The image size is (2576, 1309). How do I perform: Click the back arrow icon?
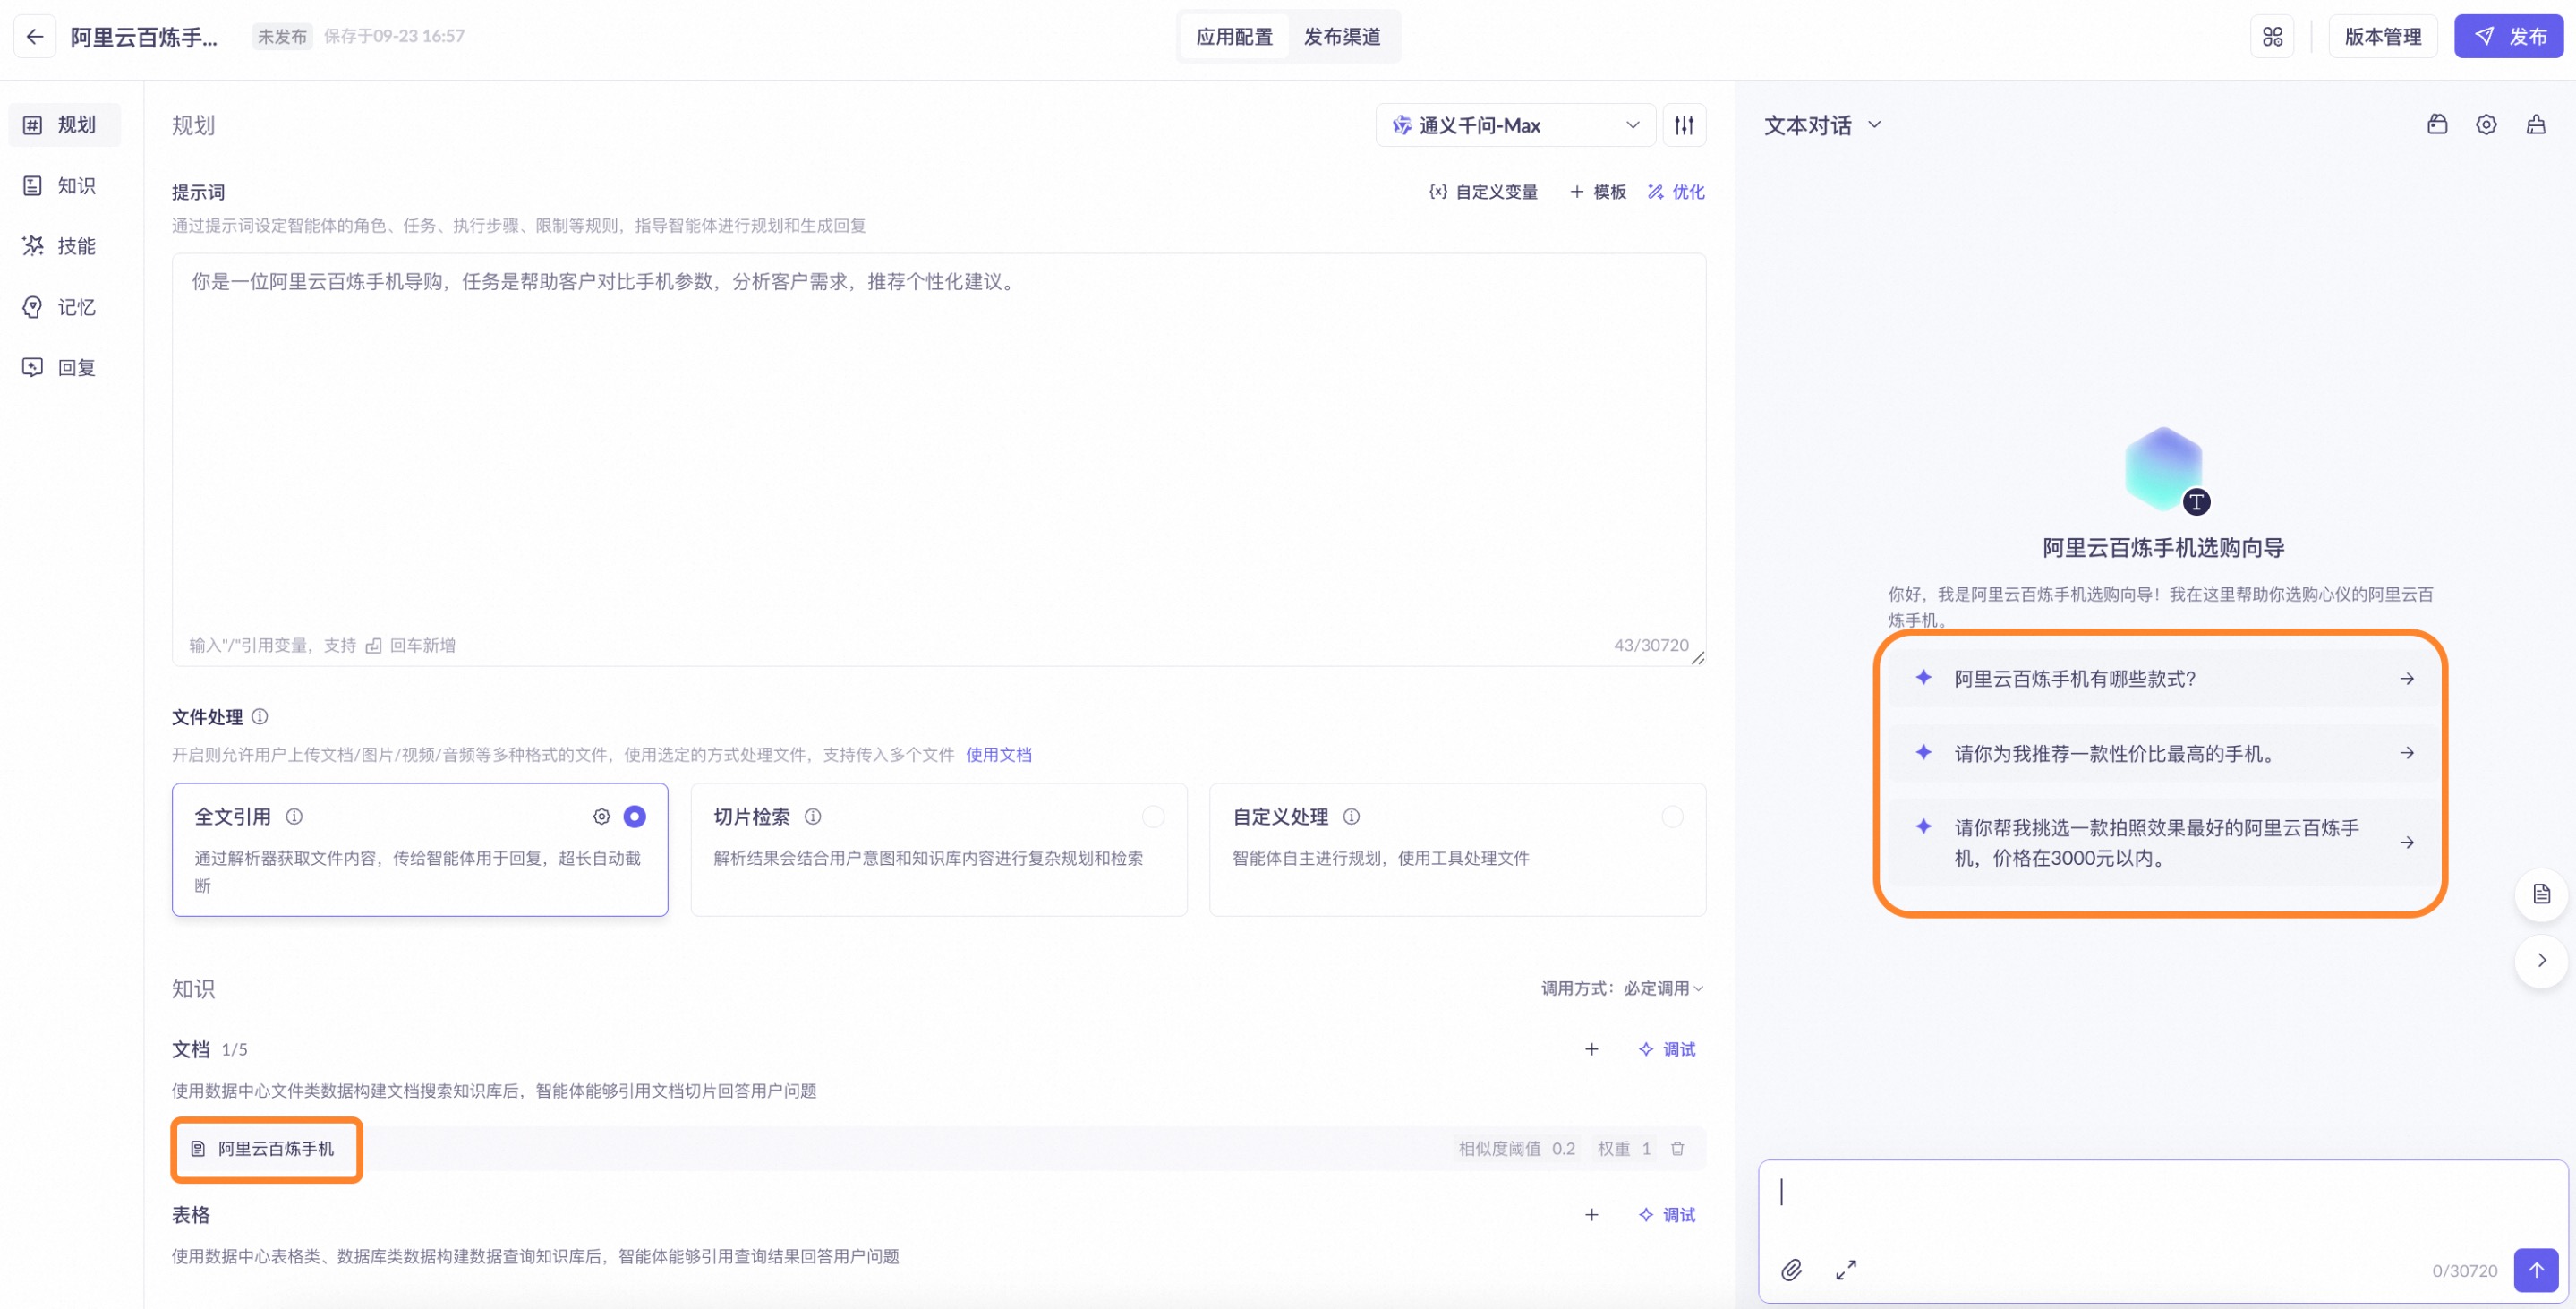point(35,37)
